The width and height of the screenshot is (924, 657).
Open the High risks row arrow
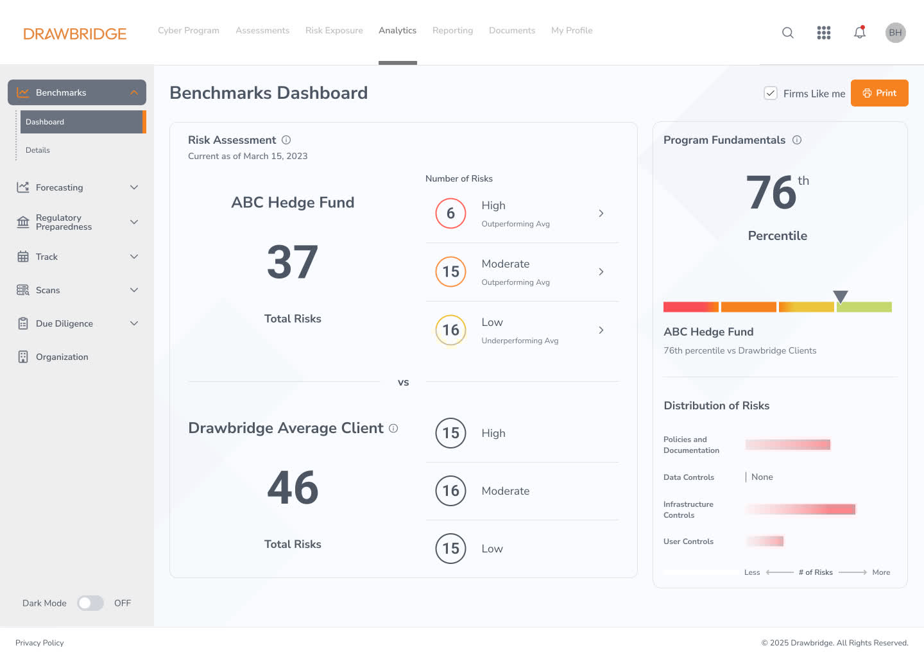coord(601,213)
